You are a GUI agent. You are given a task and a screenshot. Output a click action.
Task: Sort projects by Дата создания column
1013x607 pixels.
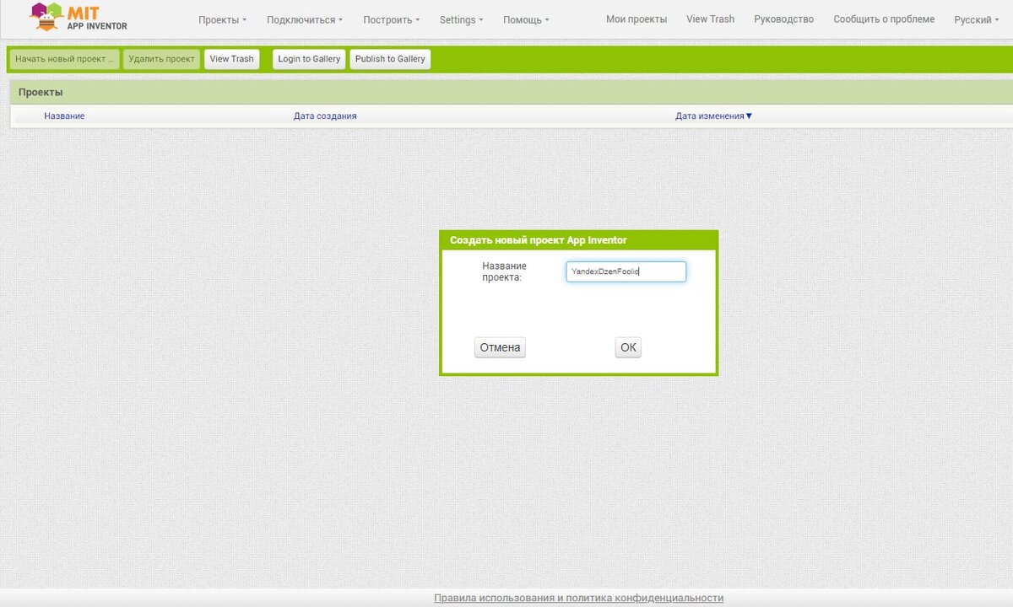[325, 115]
